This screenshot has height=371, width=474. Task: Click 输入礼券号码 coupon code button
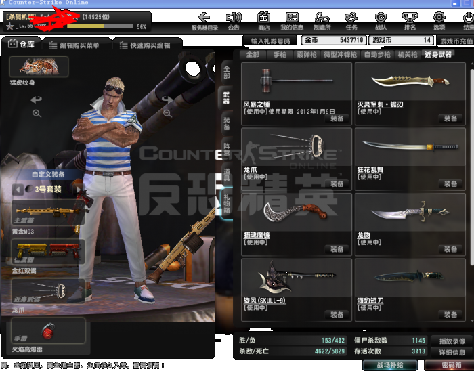(270, 41)
